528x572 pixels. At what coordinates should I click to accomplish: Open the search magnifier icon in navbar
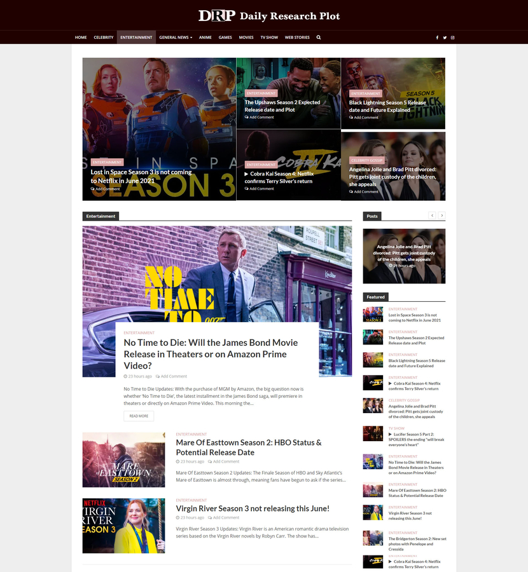tap(319, 37)
